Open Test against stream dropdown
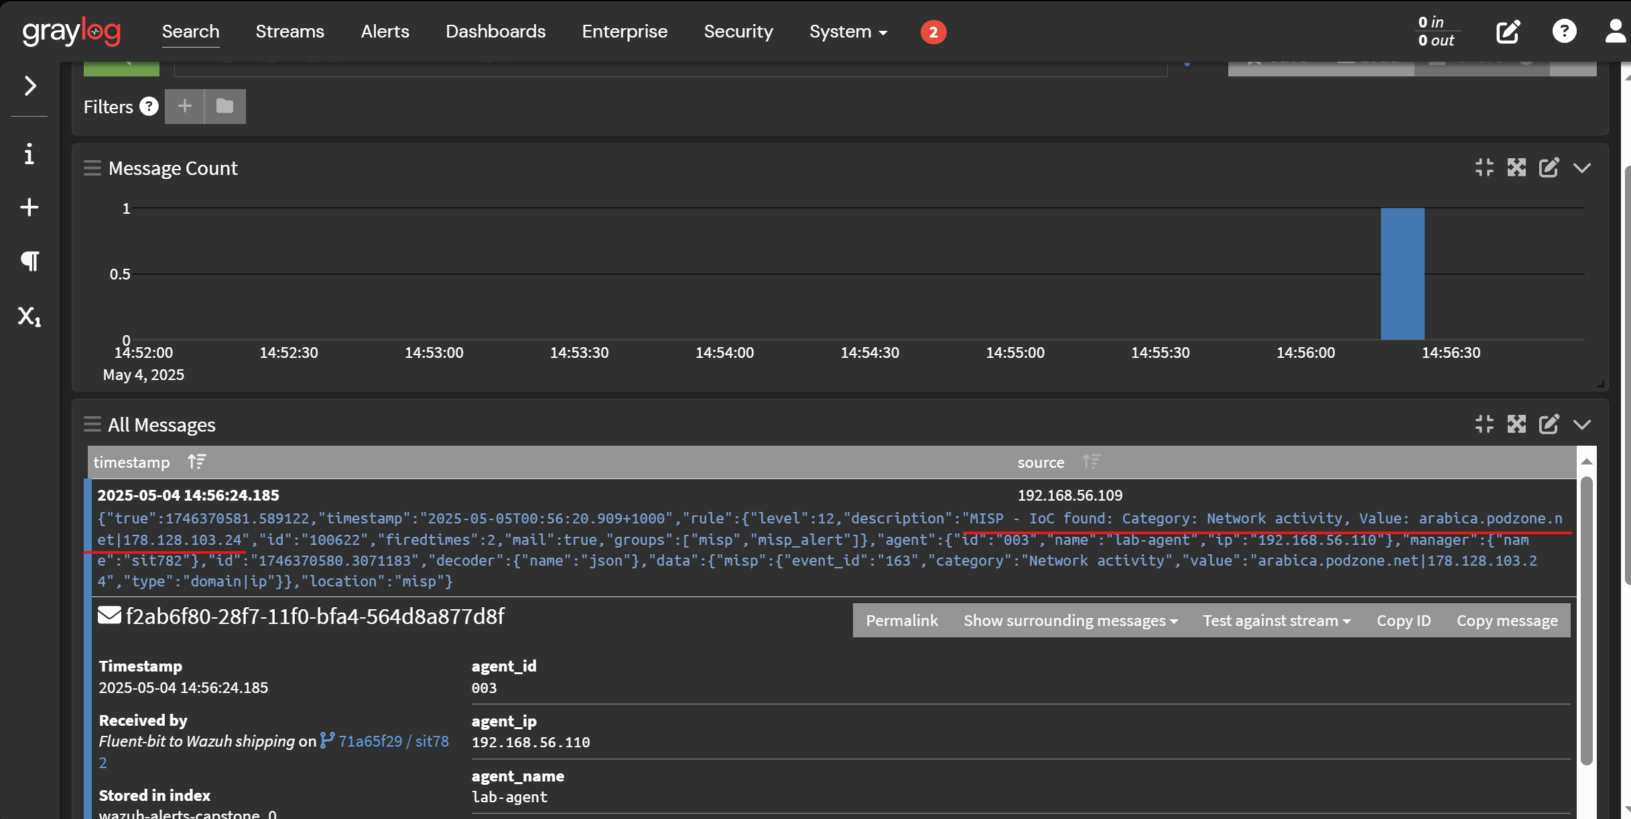Viewport: 1631px width, 819px height. click(x=1277, y=621)
